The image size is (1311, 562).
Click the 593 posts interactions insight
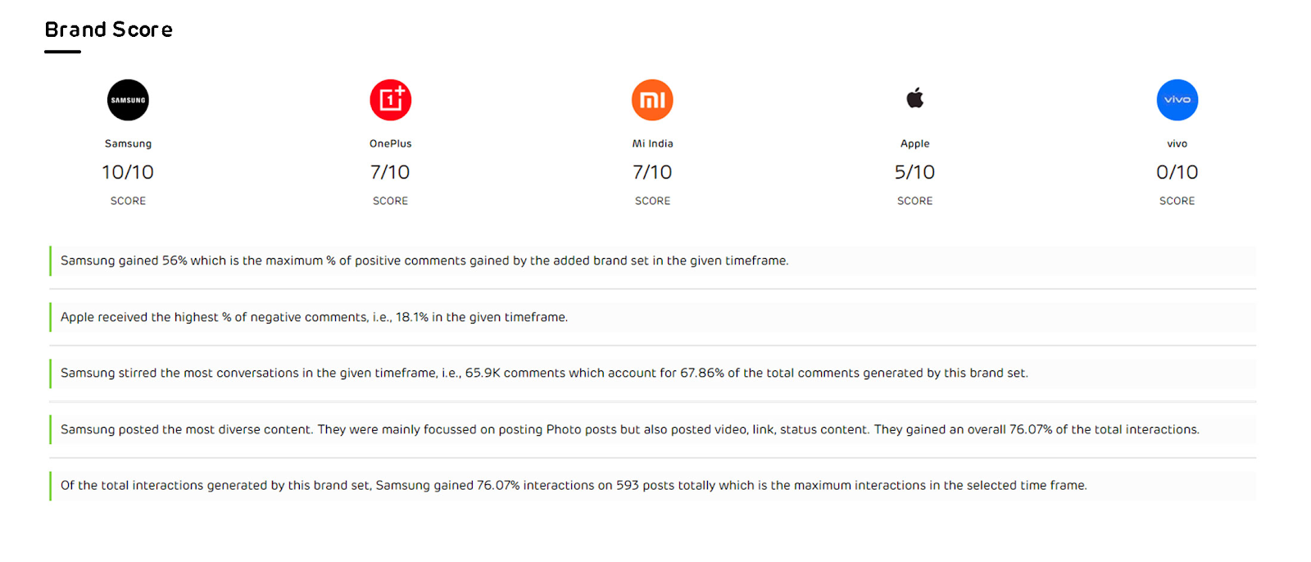(574, 485)
